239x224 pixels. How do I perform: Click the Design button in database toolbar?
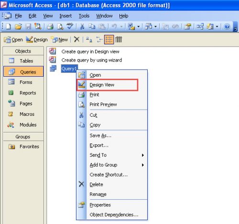(x=37, y=40)
